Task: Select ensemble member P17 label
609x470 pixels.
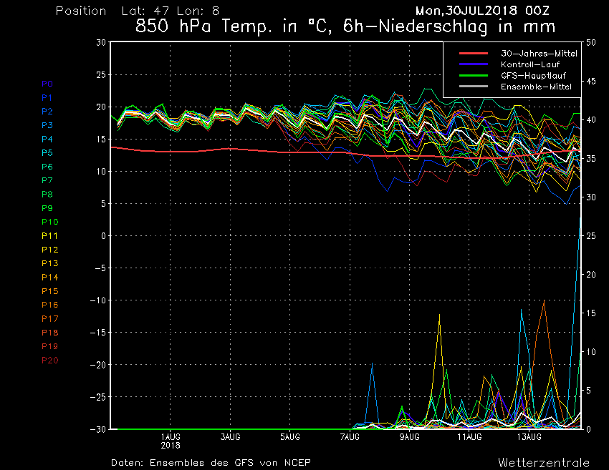Action: point(49,318)
